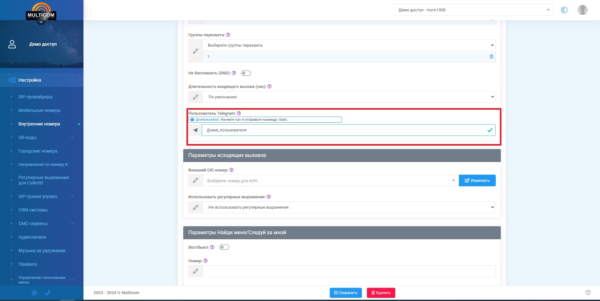This screenshot has width=600, height=301.
Task: Click the help icon beside Пользователь Telegram
Action: [239, 113]
